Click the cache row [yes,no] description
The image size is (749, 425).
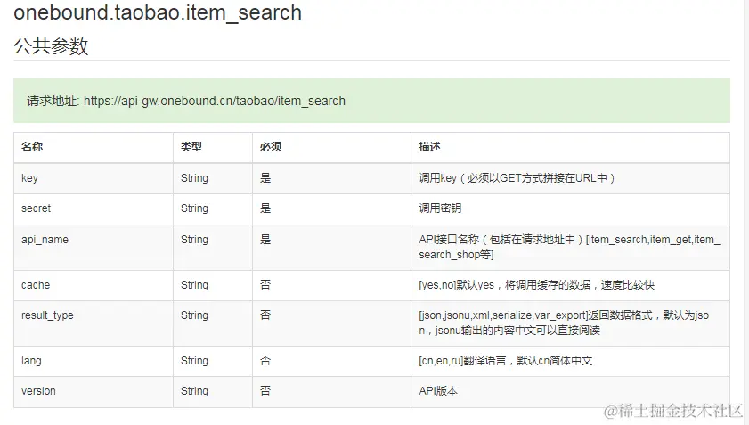tap(536, 285)
